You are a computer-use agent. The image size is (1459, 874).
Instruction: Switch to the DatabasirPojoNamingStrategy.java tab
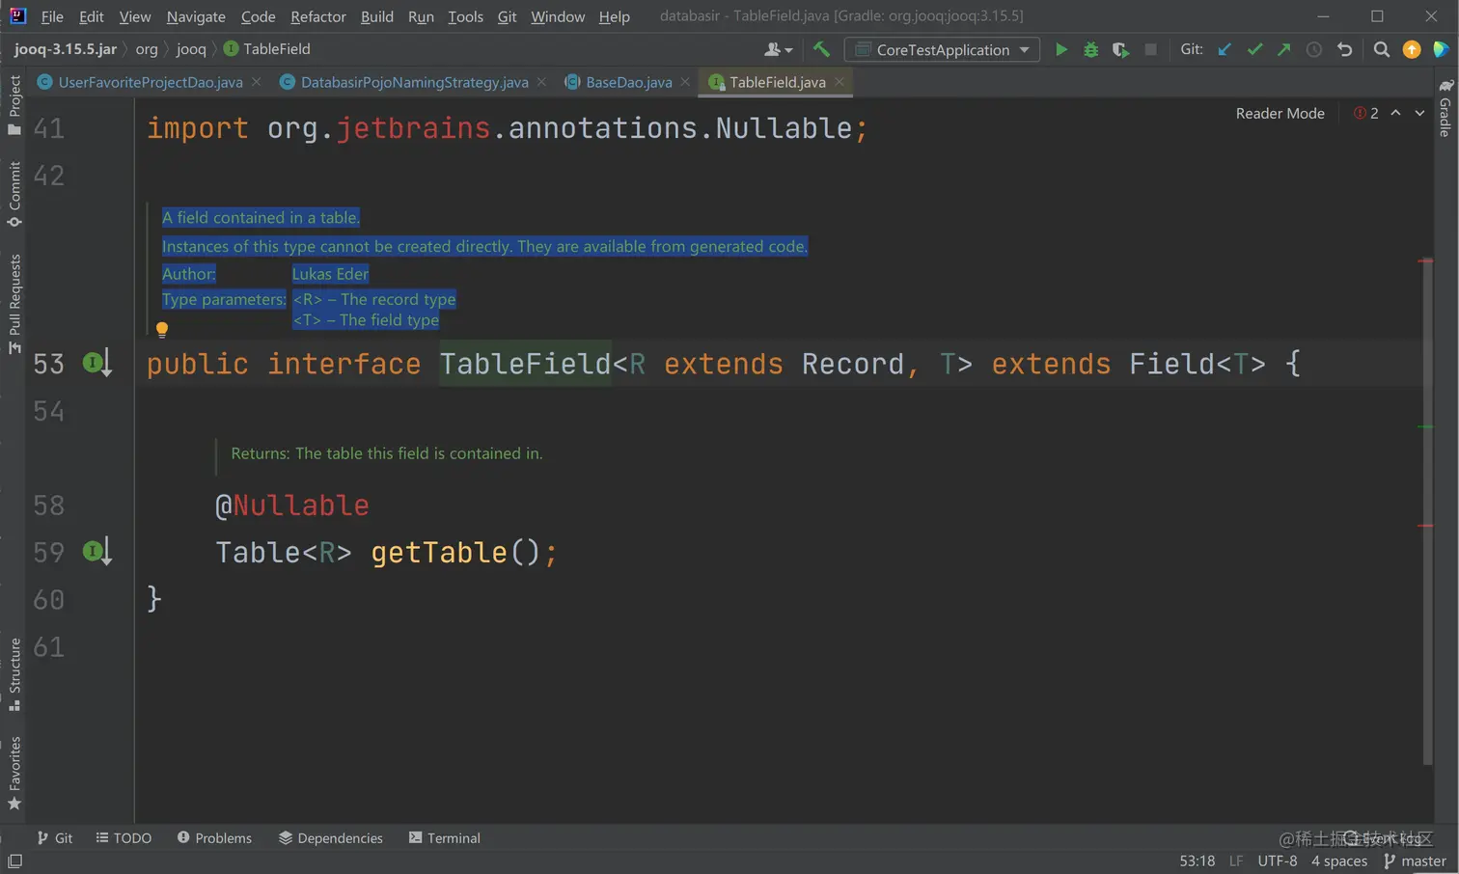point(414,82)
